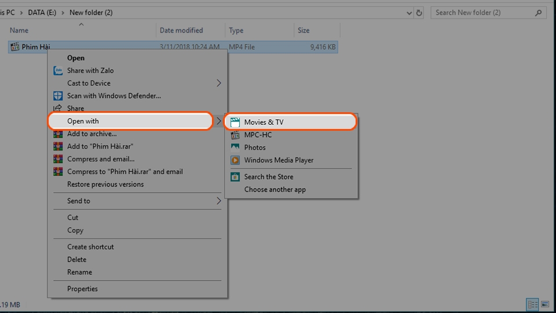Click the Zalo share icon
556x313 pixels.
pyautogui.click(x=58, y=71)
